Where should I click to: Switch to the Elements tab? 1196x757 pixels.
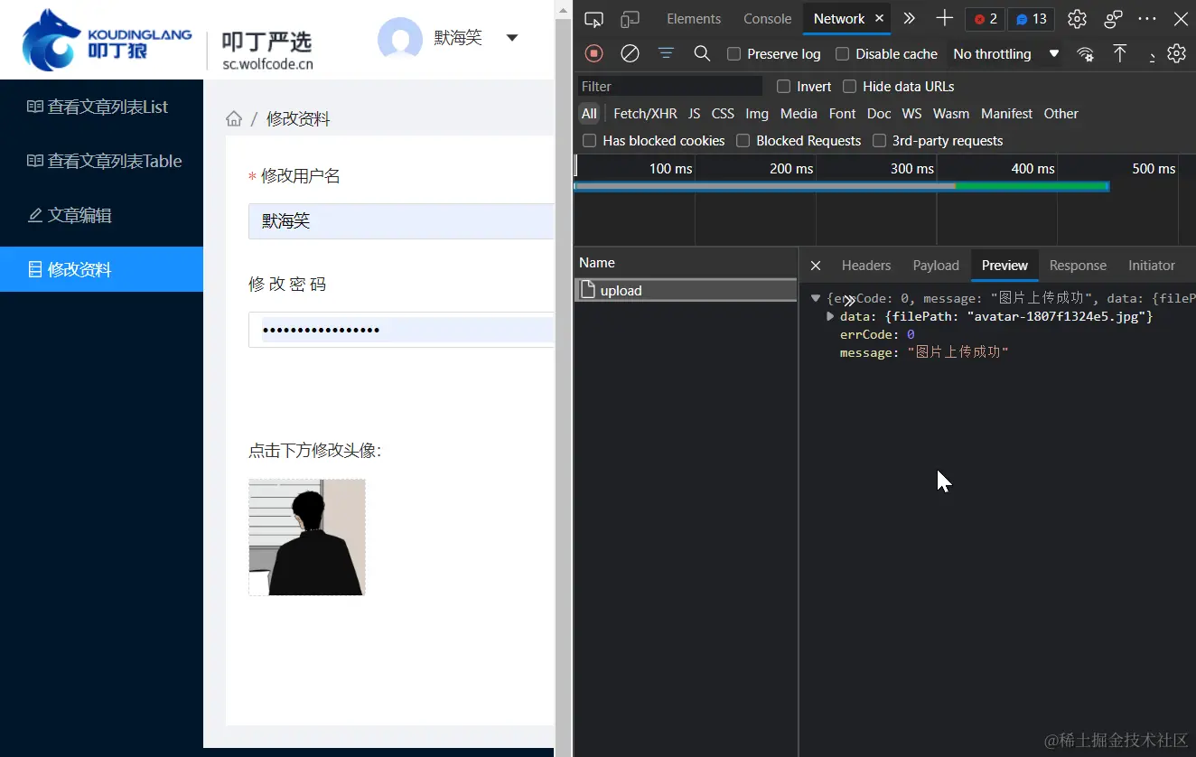coord(694,19)
